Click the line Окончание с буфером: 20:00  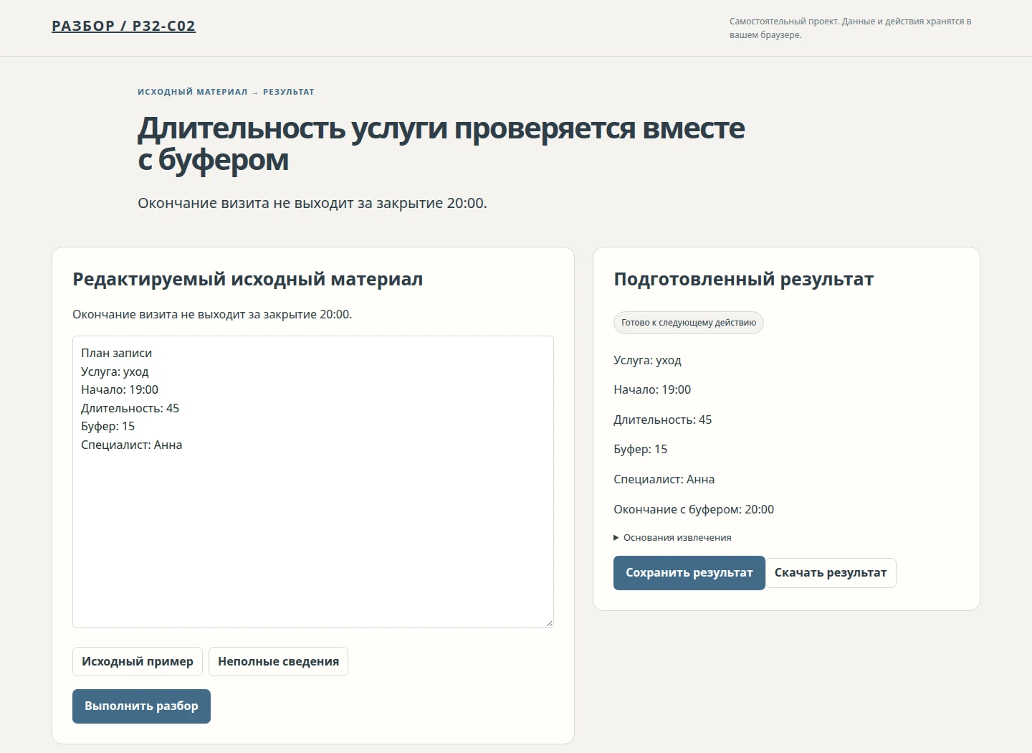click(694, 509)
